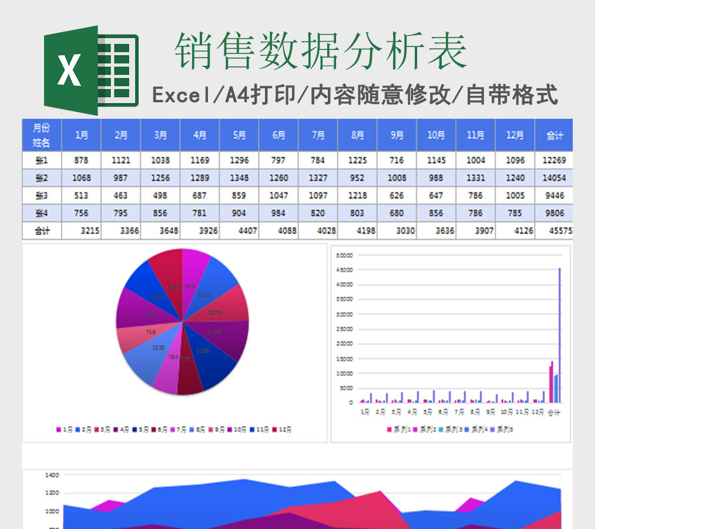This screenshot has height=529, width=705.
Task: Click cell 1218 in the 张3 row
Action: [357, 196]
